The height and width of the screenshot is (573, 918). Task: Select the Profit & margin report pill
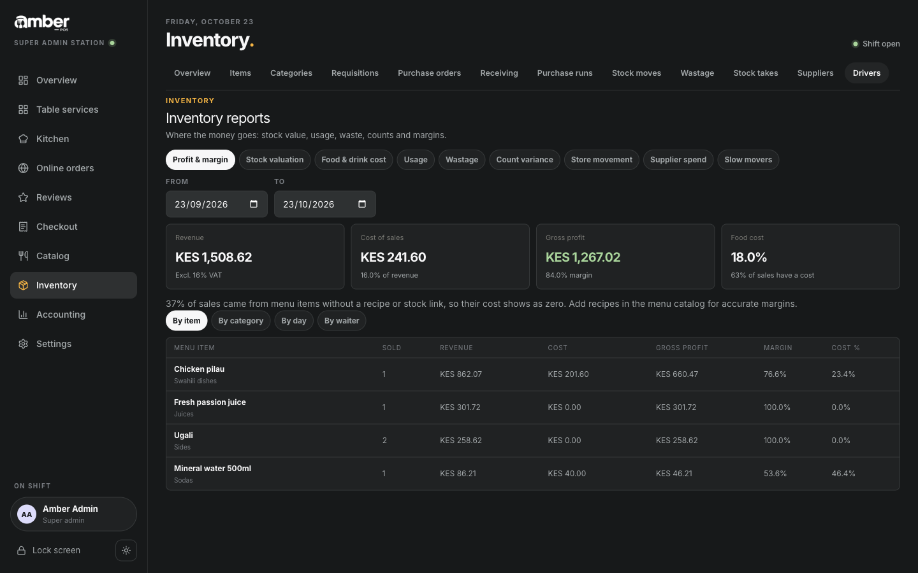(200, 160)
